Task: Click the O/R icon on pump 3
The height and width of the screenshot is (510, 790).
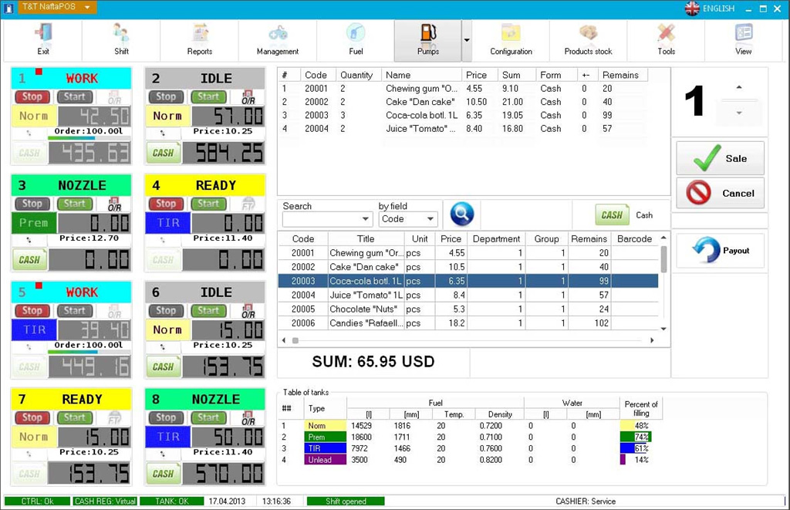Action: point(114,204)
